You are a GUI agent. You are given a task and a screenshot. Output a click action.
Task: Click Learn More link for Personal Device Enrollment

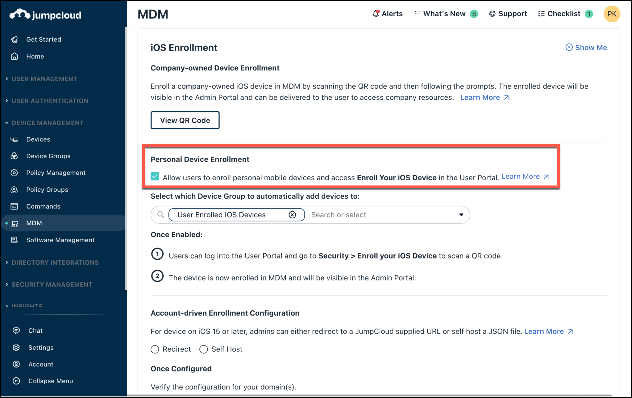[x=522, y=176]
